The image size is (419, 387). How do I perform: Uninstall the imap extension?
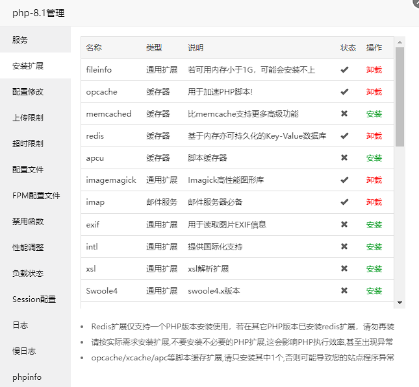click(x=374, y=202)
